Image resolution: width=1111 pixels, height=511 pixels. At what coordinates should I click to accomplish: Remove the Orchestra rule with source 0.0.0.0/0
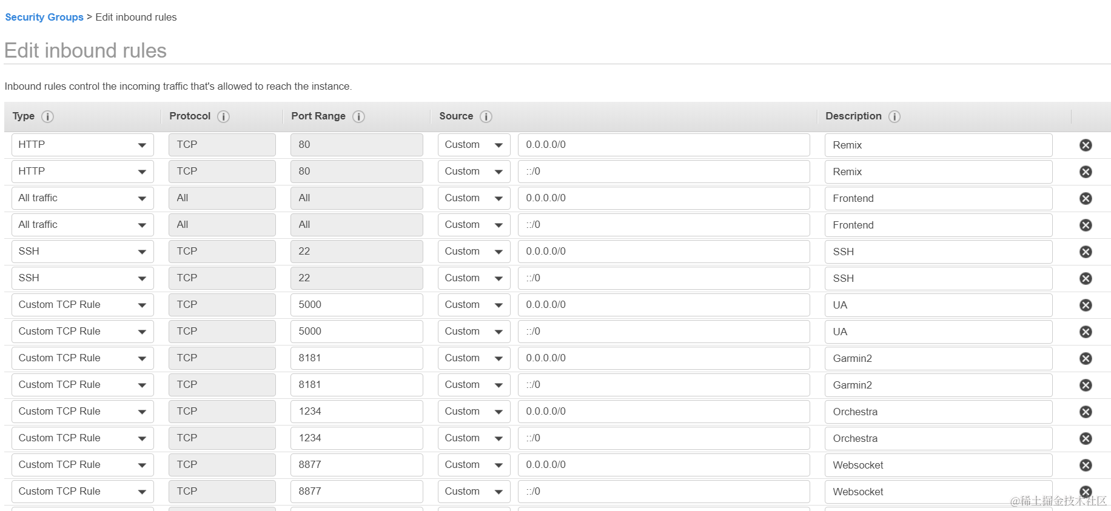pos(1086,412)
